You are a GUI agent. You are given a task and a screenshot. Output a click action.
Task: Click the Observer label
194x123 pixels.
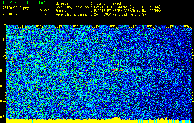[63, 3]
